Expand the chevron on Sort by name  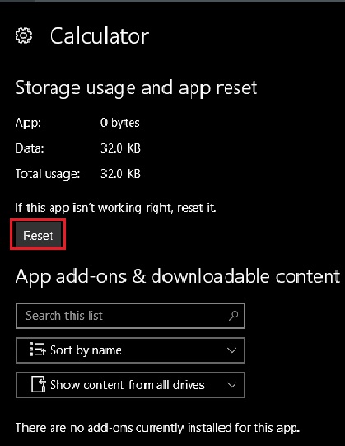click(232, 350)
